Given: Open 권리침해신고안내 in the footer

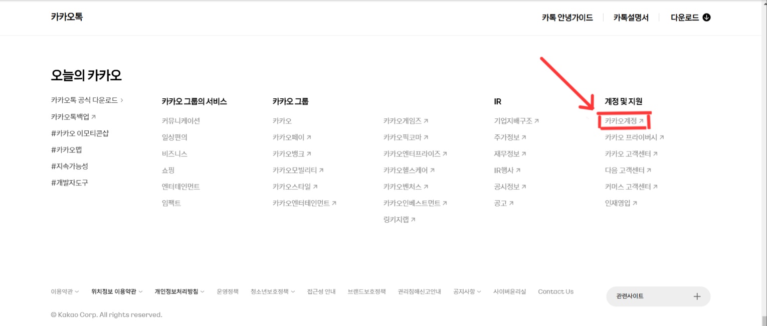Looking at the screenshot, I should click(x=420, y=291).
